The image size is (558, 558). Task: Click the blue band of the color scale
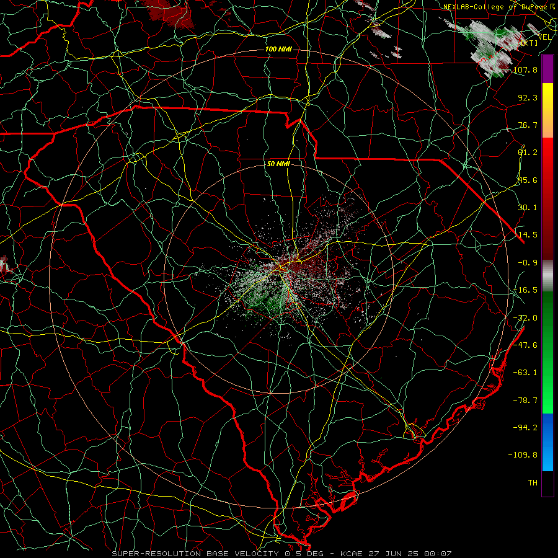click(x=547, y=442)
